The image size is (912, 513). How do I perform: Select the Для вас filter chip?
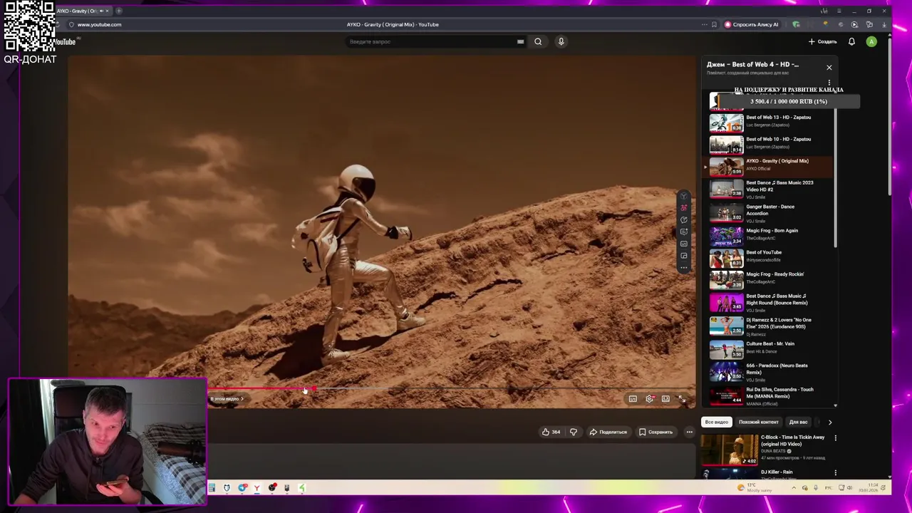coord(798,422)
